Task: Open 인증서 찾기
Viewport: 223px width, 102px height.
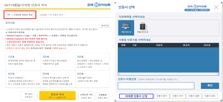Action: coord(162,96)
